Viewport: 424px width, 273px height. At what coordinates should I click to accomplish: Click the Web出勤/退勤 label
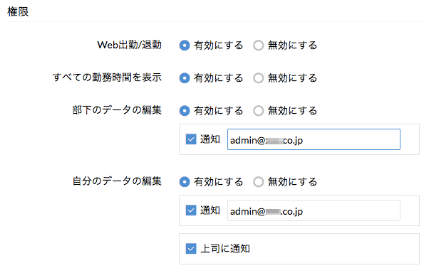[130, 45]
